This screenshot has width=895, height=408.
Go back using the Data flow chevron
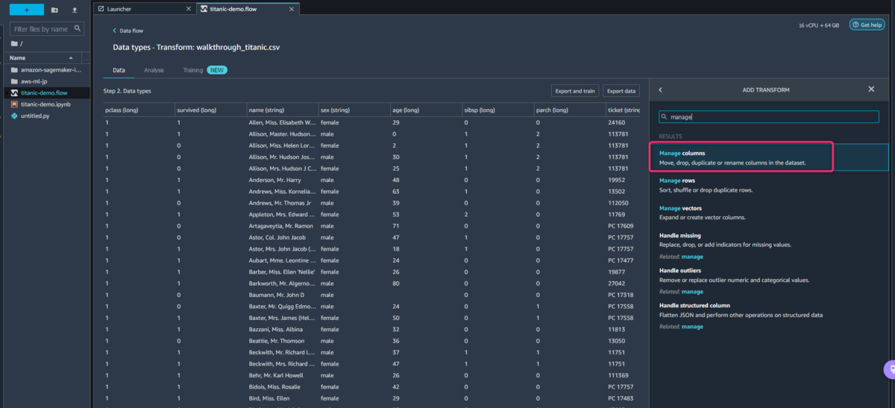click(115, 31)
